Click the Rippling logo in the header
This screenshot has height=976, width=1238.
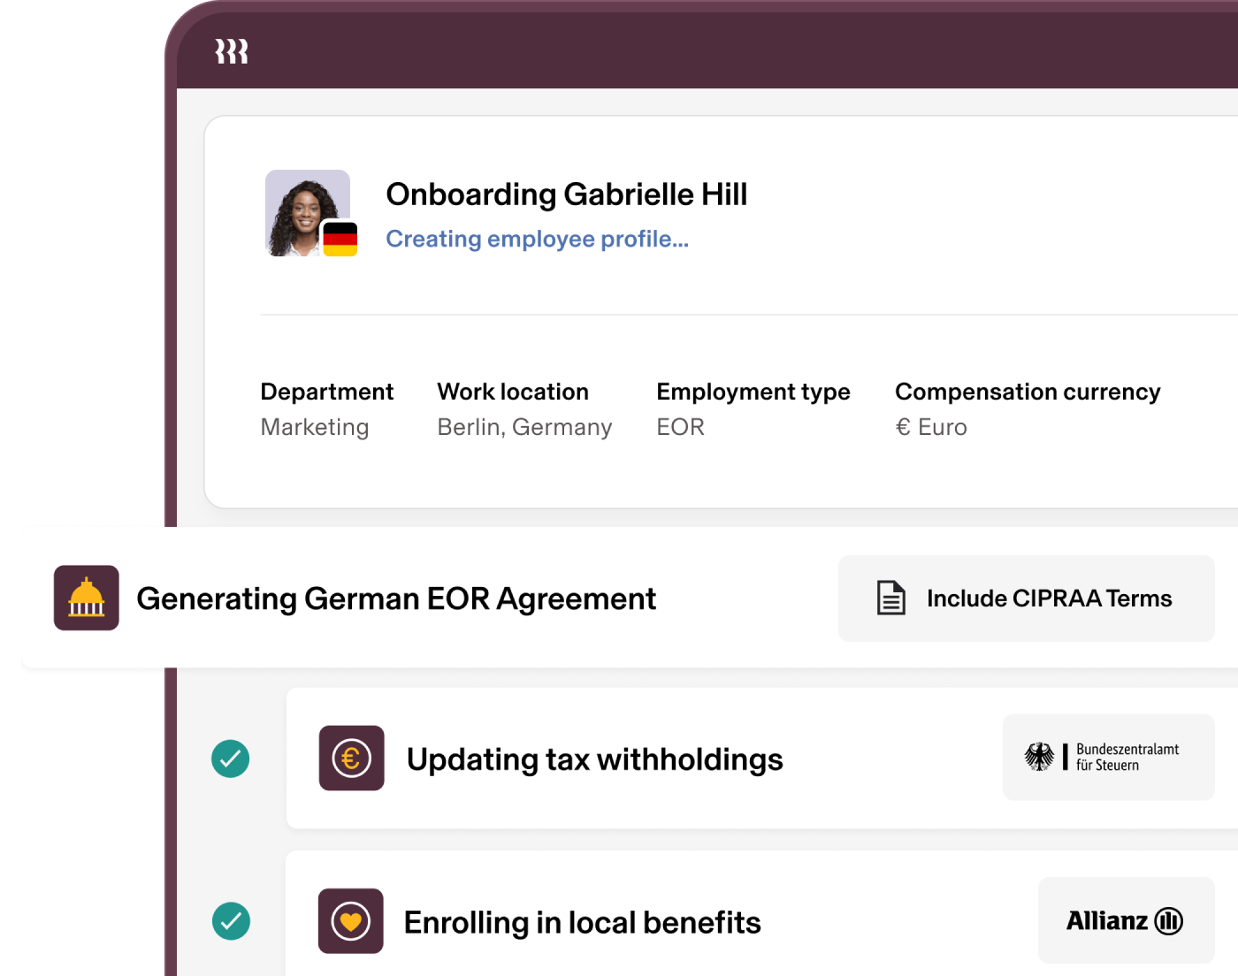coord(230,51)
